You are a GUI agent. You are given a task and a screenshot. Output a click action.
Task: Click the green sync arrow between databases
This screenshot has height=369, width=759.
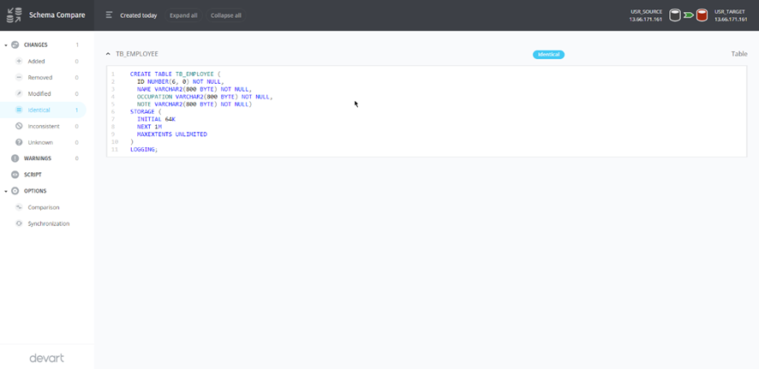[x=688, y=15]
